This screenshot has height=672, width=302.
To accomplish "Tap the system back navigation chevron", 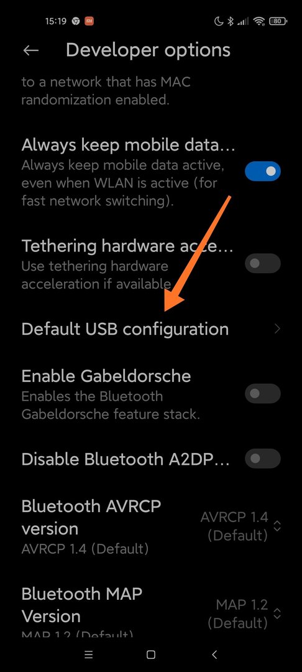I will tap(214, 655).
